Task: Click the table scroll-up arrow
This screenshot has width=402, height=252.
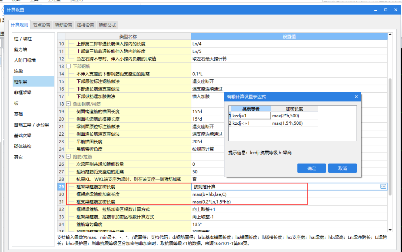Action: pos(390,35)
